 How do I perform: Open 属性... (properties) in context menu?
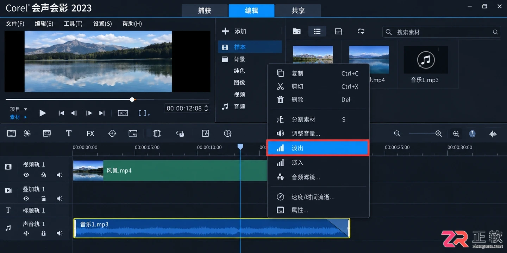pos(318,210)
